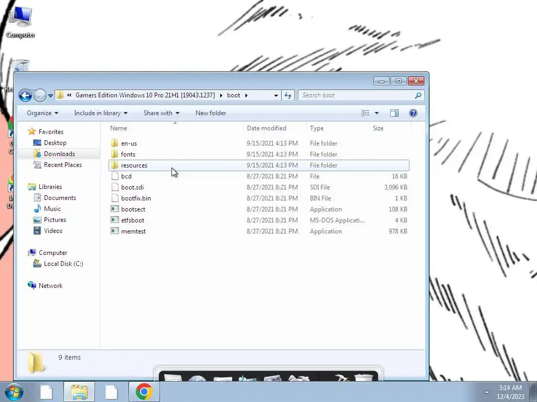
Task: Select the bootfix.bin file icon
Action: tap(115, 198)
